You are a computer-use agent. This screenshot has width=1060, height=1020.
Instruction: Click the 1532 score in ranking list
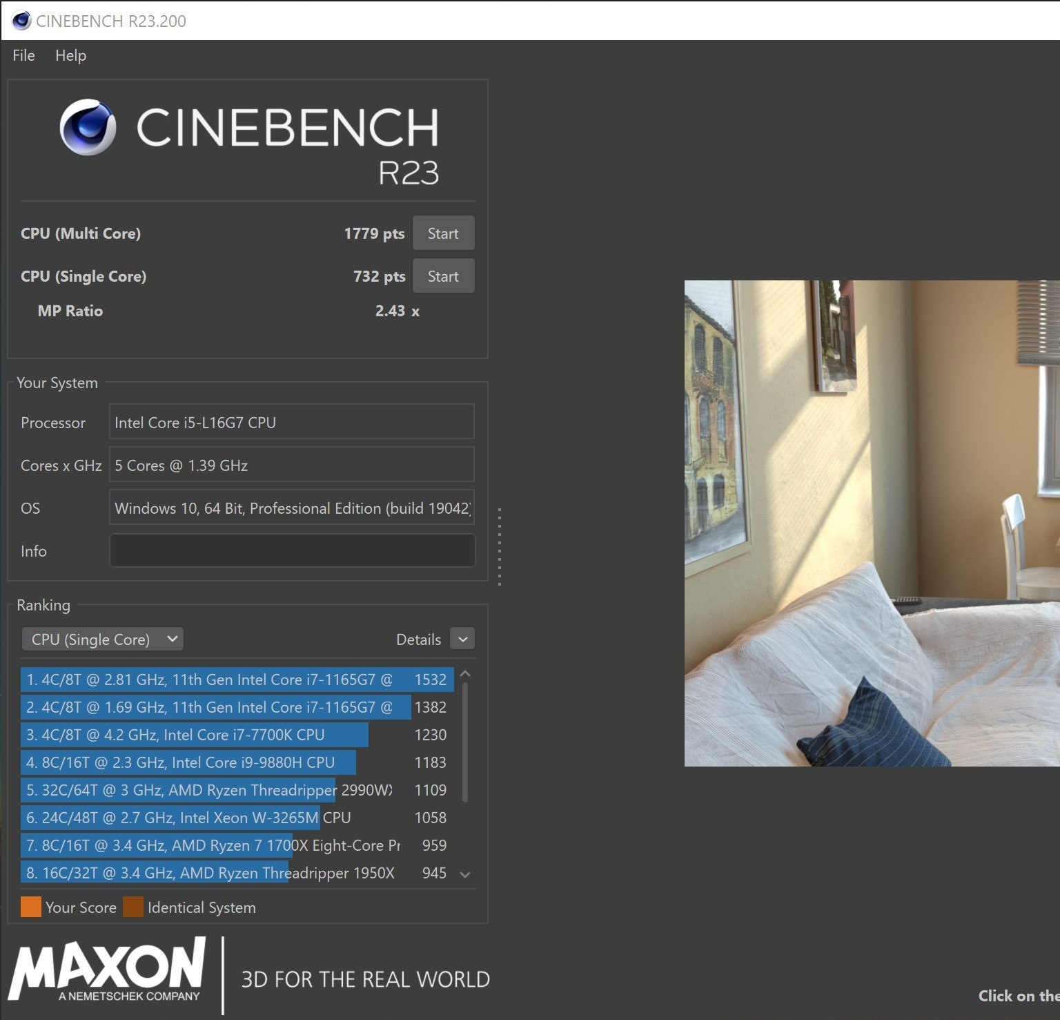431,680
